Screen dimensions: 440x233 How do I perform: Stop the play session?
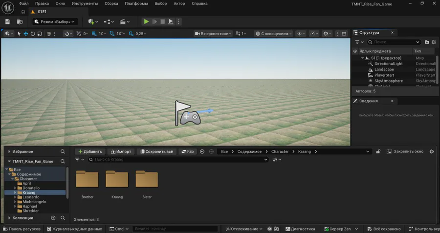point(162,21)
